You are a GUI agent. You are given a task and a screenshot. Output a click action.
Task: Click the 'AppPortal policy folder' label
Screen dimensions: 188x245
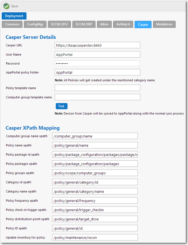coord(22,73)
